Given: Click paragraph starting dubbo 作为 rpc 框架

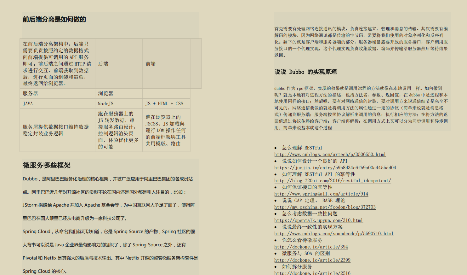Looking at the screenshot, I should 361,108.
